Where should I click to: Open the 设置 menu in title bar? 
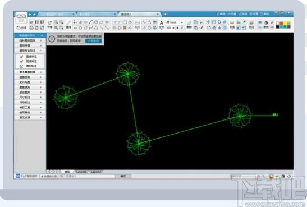[254, 14]
